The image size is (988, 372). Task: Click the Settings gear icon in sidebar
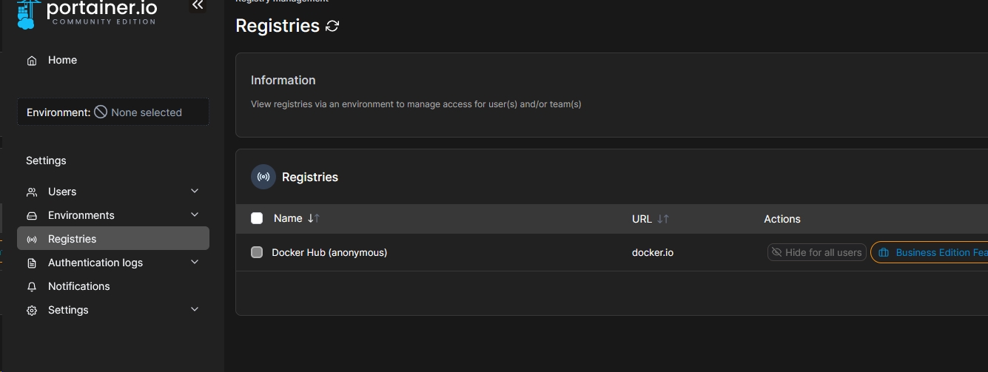pos(32,311)
